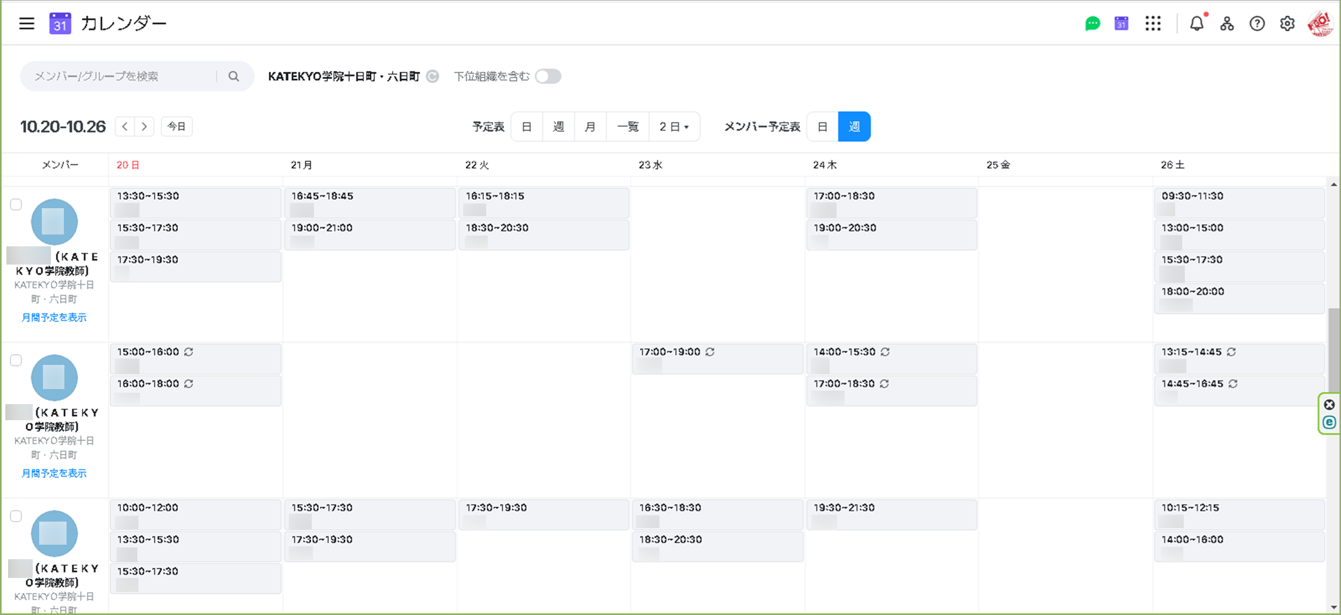Open the green chat message icon
The width and height of the screenshot is (1341, 615).
[1092, 24]
